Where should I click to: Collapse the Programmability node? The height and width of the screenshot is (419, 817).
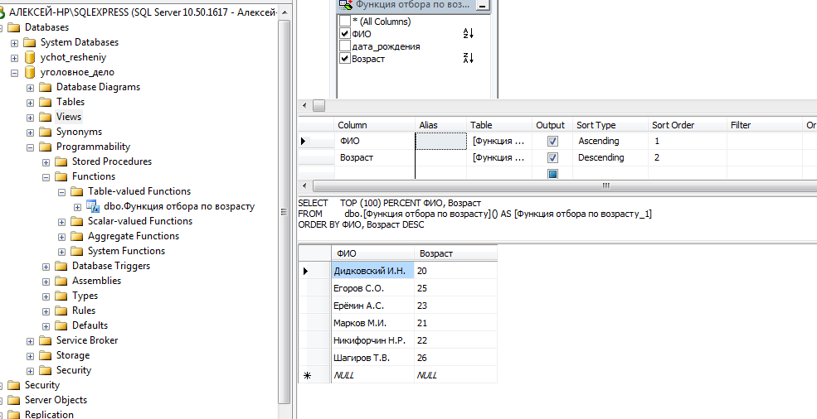(30, 147)
